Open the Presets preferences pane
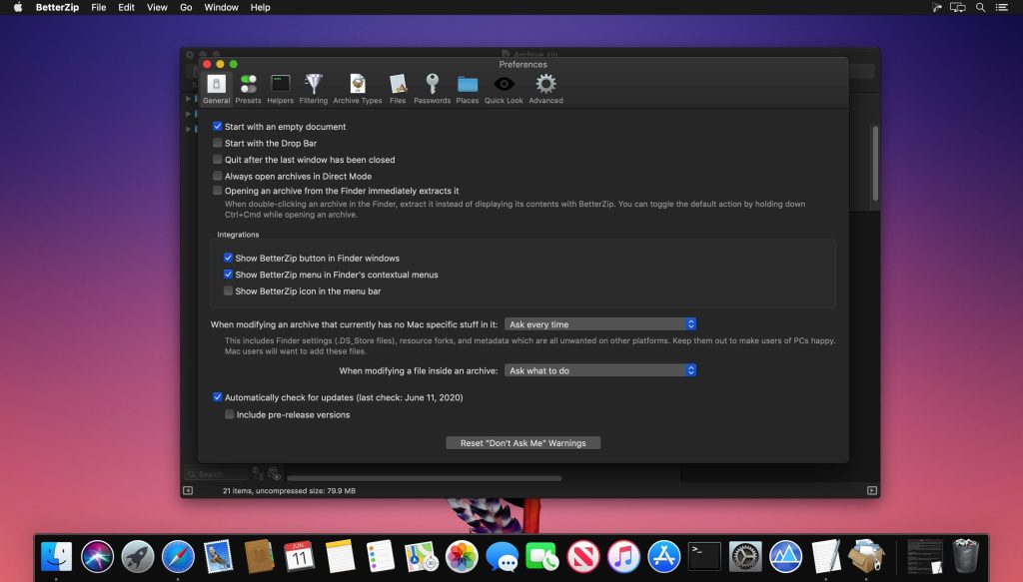The image size is (1023, 582). 248,87
